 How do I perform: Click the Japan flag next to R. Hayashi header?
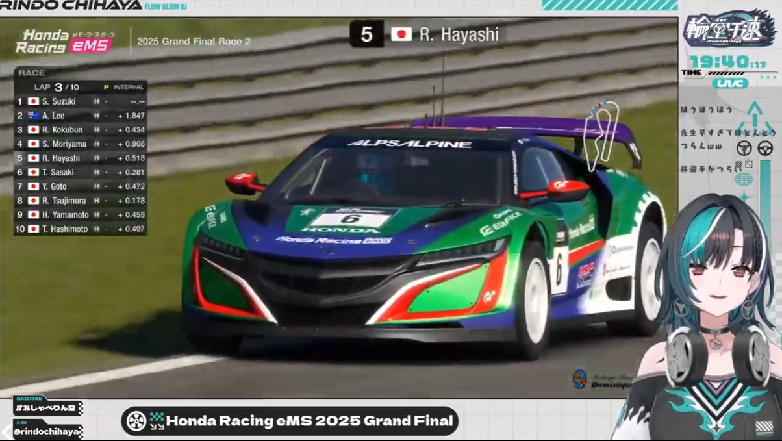[401, 34]
